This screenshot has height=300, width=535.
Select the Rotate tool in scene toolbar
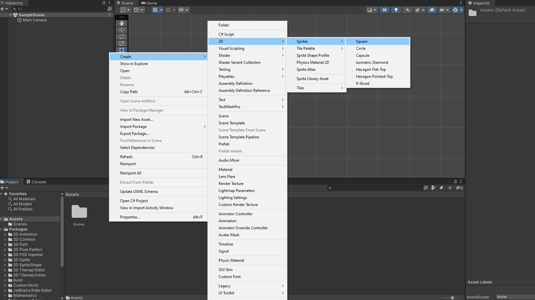point(121,37)
